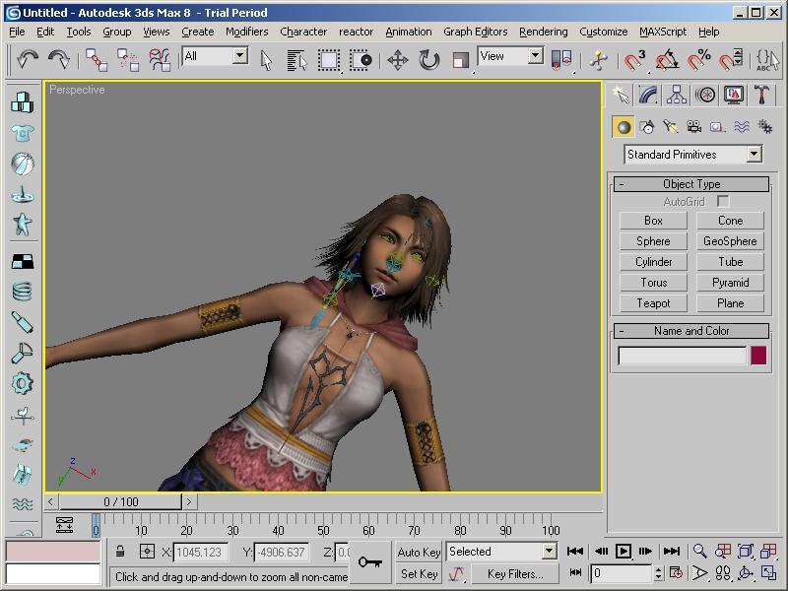The width and height of the screenshot is (788, 591).
Task: Open the Utilities panel with the hammer icon
Action: pyautogui.click(x=761, y=95)
